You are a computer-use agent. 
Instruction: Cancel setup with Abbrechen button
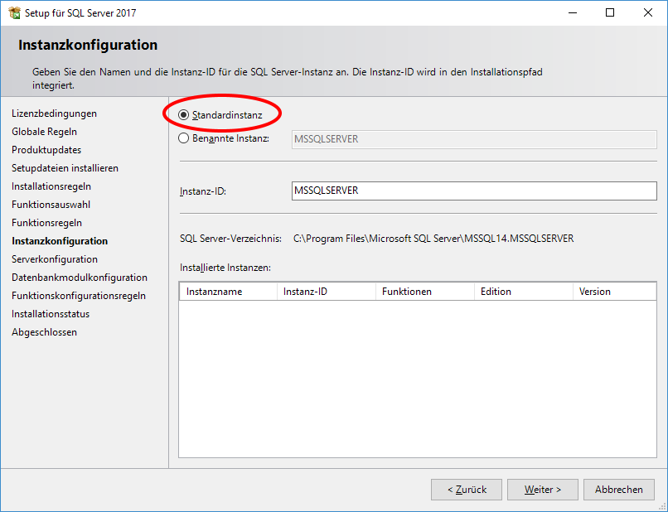[618, 490]
